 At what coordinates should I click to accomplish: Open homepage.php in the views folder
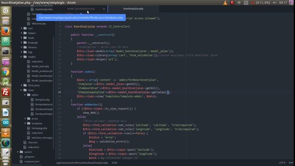click(x=39, y=128)
